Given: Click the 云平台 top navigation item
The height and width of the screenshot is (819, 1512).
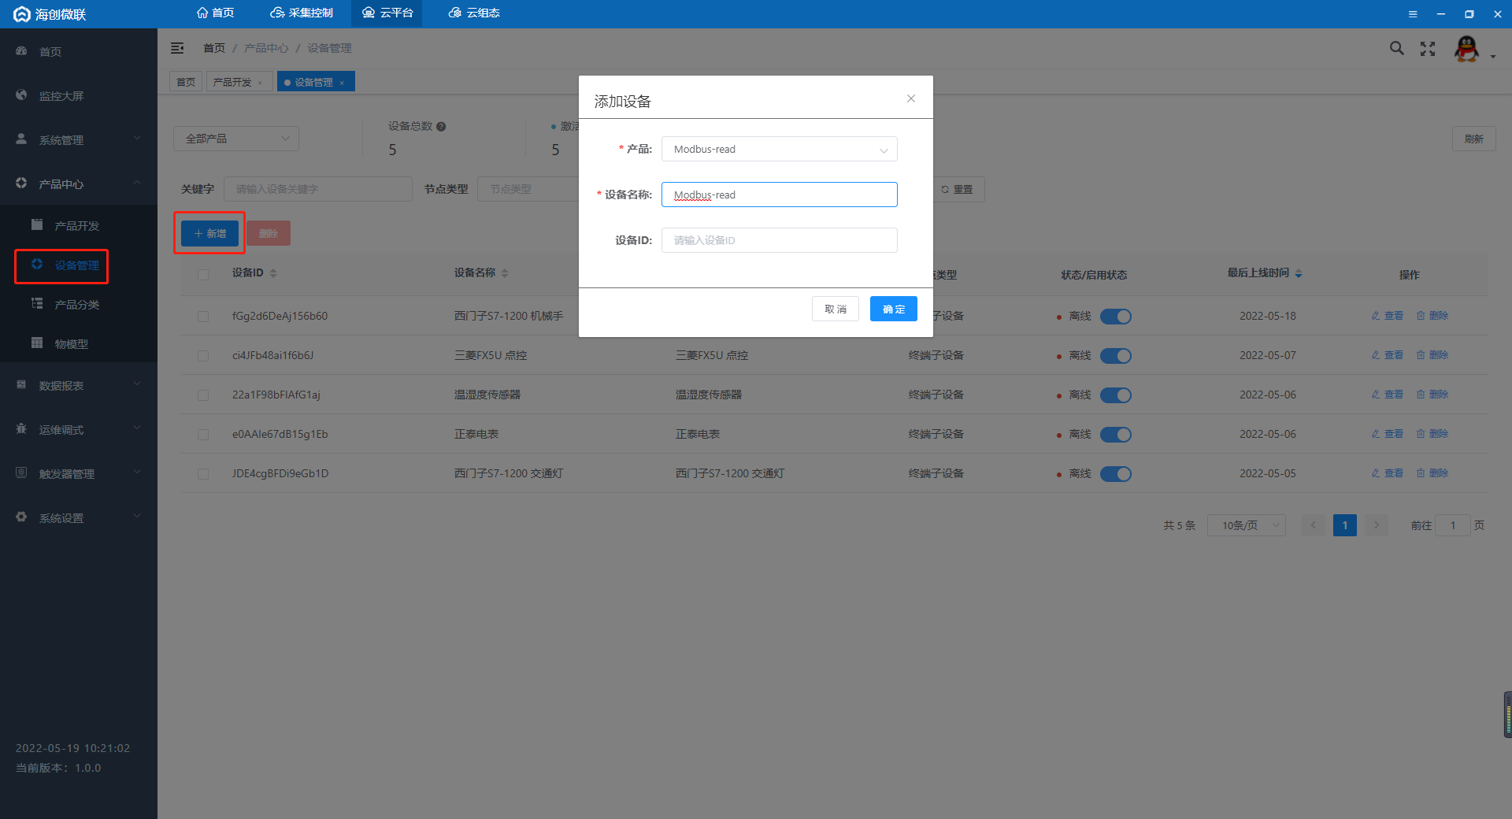Looking at the screenshot, I should click(x=387, y=13).
